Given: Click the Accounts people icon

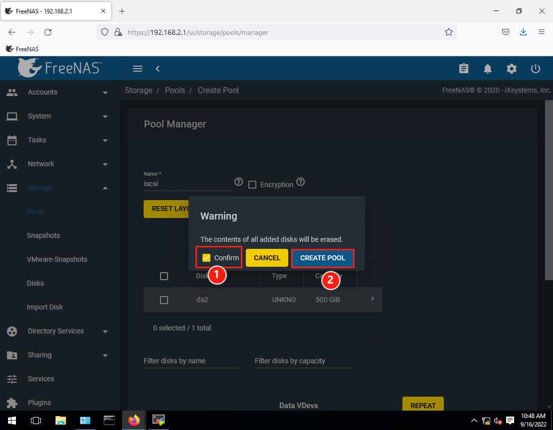Looking at the screenshot, I should (x=12, y=92).
